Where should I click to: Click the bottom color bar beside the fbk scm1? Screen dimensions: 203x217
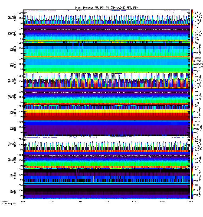192,192
